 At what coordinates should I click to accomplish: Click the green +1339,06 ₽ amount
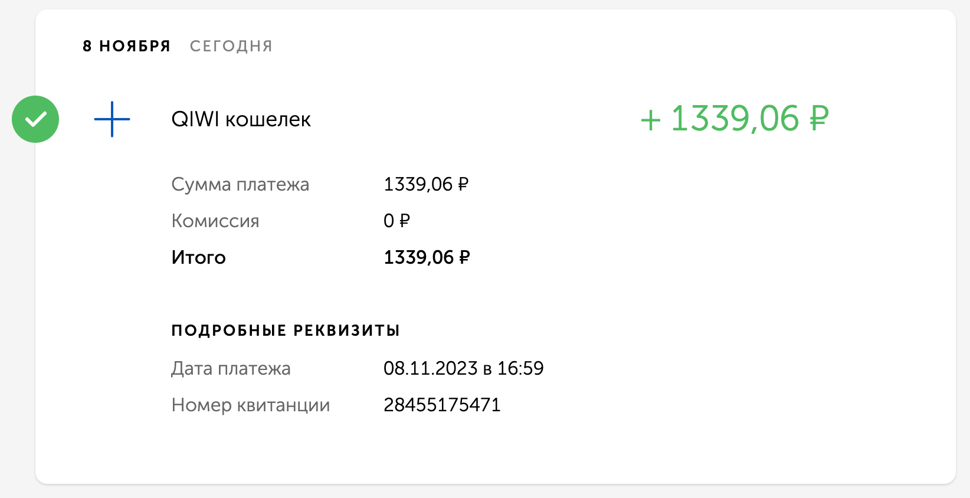[x=735, y=119]
